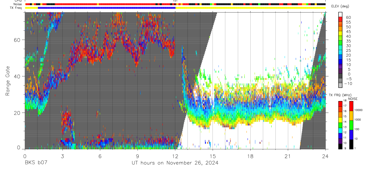Viewport: 366px width, 169px height.
Task: Click the '45' label on the ELEV color scale
Action: (348, 31)
